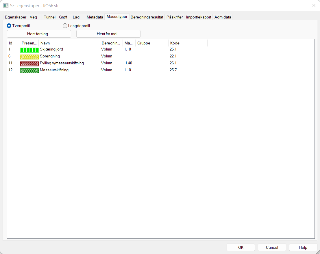The width and height of the screenshot is (320, 254).
Task: Switch to the Import/eksport tab
Action: pos(198,17)
